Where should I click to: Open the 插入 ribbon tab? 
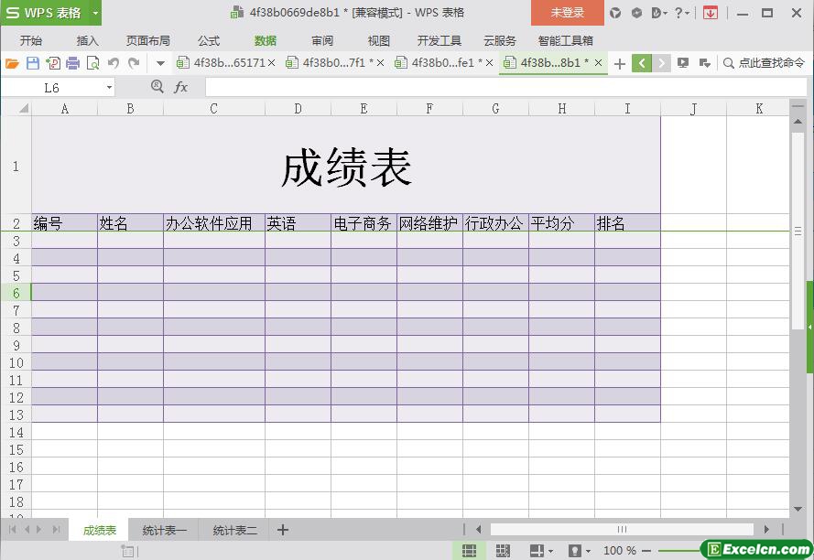[88, 40]
